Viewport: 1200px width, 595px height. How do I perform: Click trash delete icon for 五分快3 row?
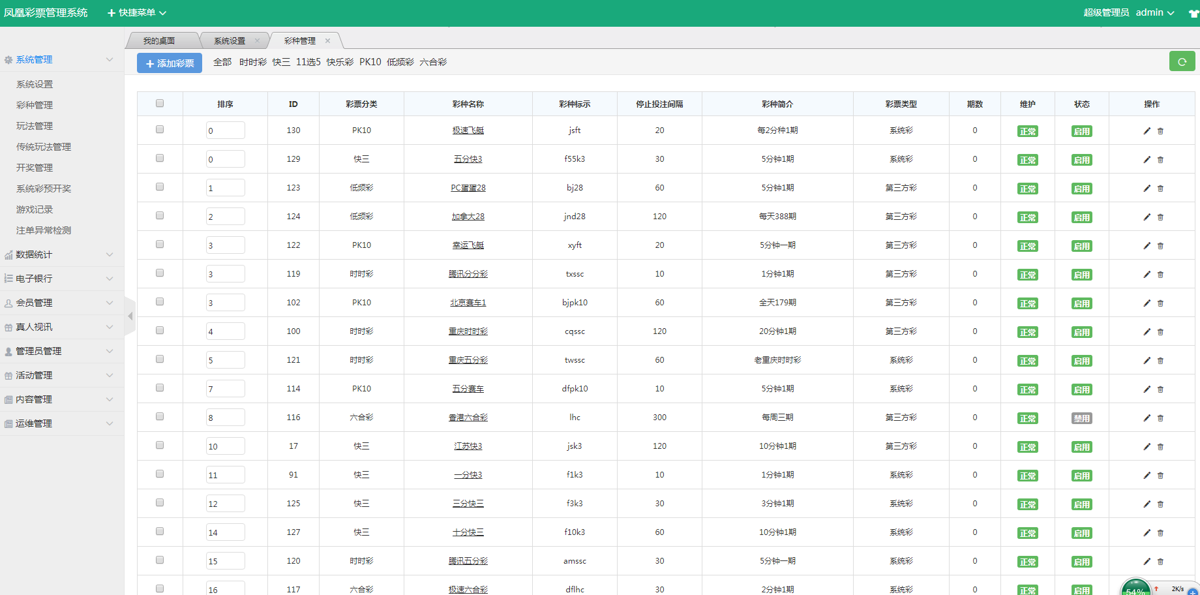pos(1160,160)
